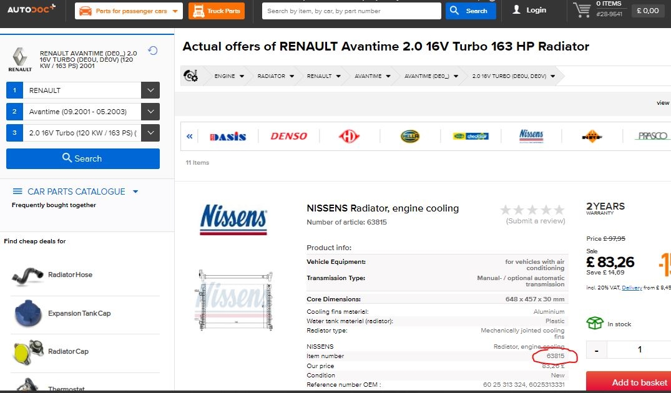Decrease quantity with the minus button
The image size is (671, 393).
point(597,350)
